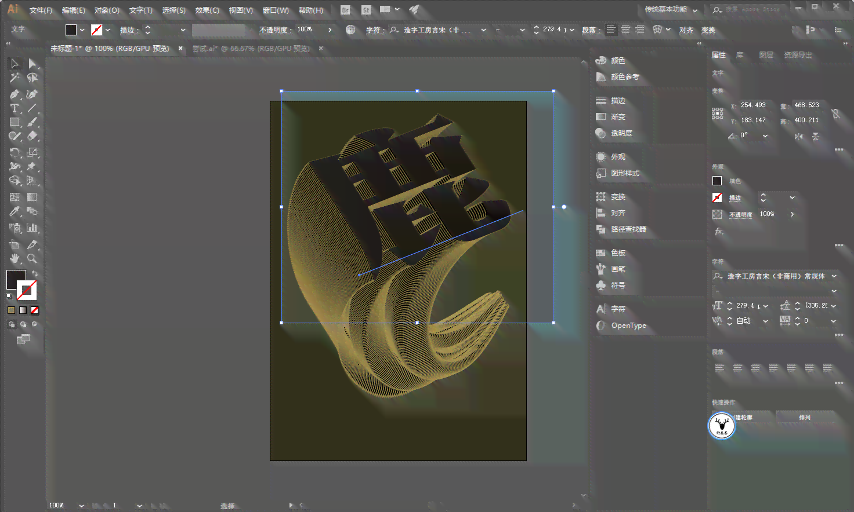Click 变换 (Transform) in control bar
Screen dimensions: 854x512
[708, 30]
